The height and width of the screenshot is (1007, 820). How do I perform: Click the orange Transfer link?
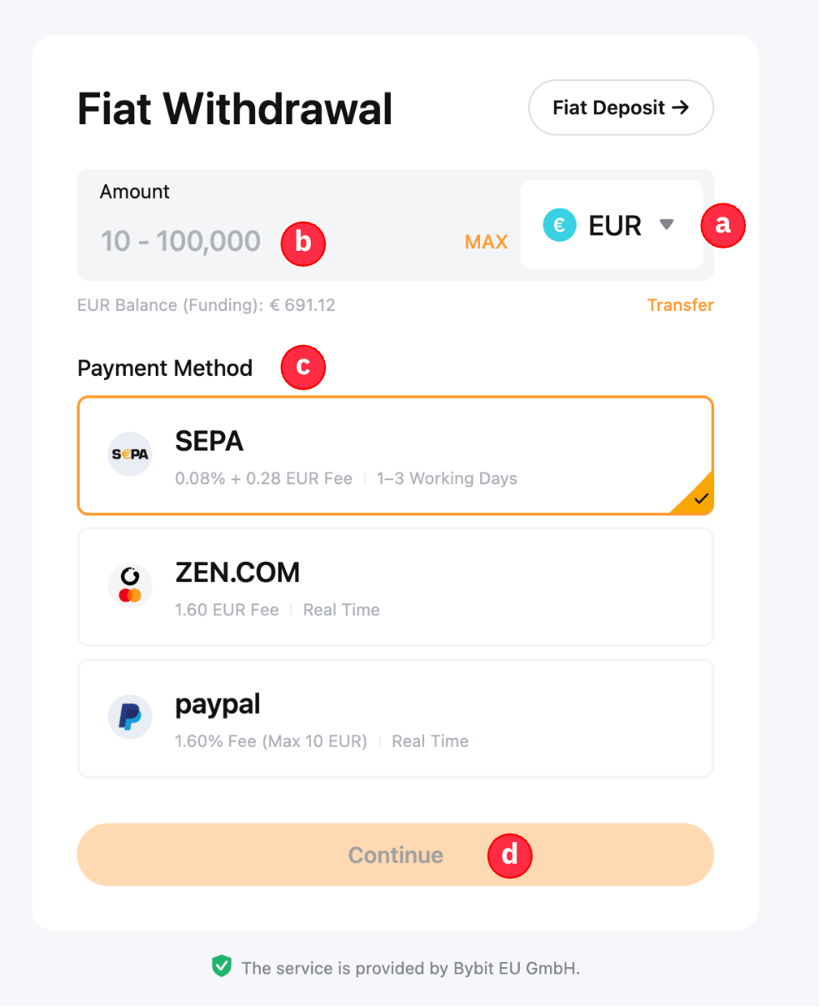(680, 305)
